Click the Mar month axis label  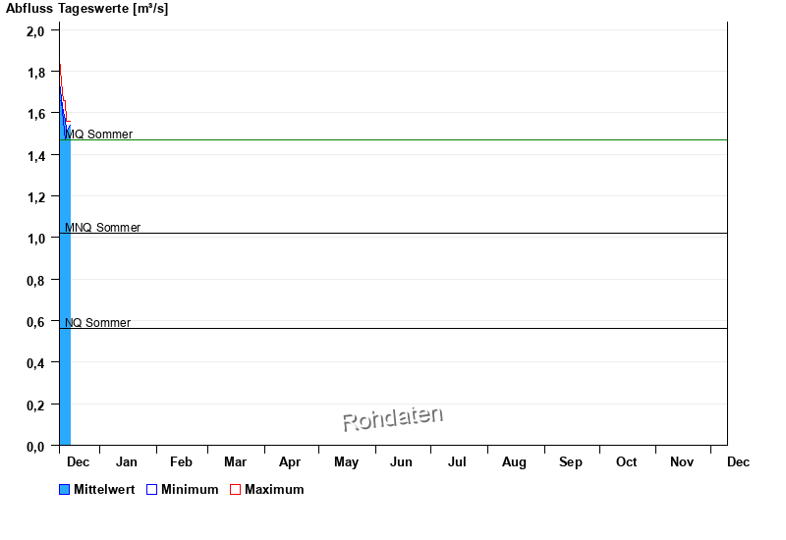235,462
